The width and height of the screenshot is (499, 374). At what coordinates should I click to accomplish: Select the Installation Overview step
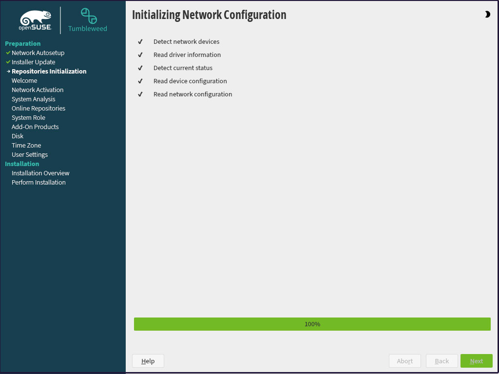point(40,173)
